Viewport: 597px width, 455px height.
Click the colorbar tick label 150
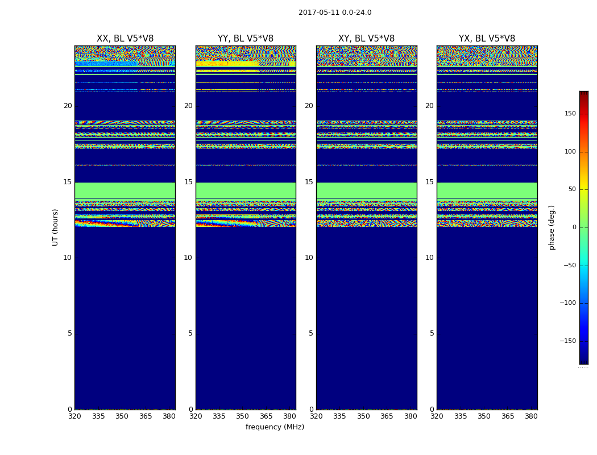pyautogui.click(x=569, y=114)
